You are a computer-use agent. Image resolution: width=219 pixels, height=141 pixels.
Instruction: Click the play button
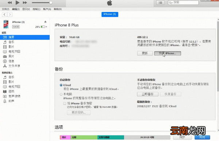17,3
